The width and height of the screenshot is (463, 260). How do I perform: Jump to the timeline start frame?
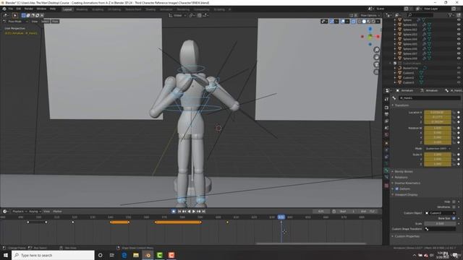(179, 212)
